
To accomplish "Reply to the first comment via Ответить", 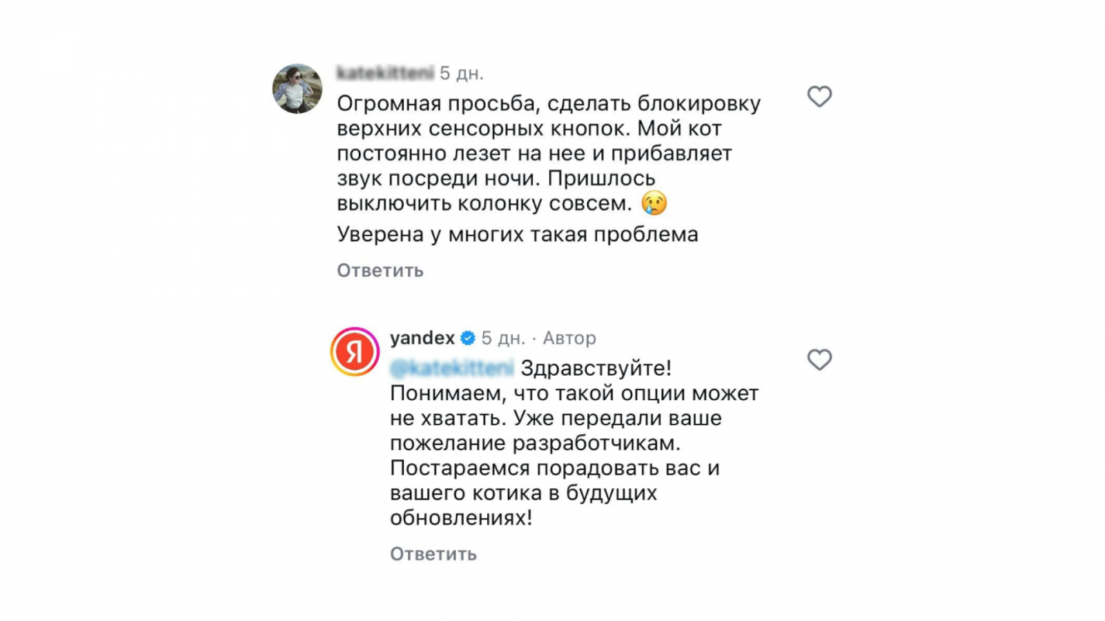I will pyautogui.click(x=380, y=270).
